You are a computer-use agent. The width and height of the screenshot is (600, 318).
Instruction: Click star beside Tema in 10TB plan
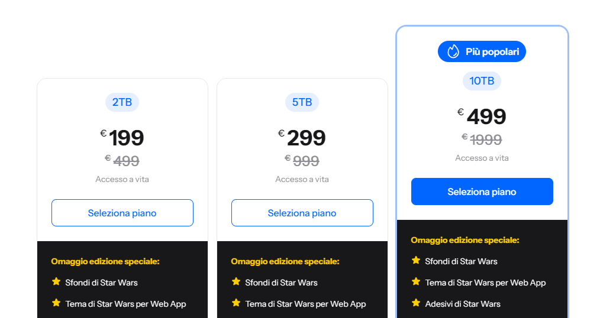[x=416, y=282]
